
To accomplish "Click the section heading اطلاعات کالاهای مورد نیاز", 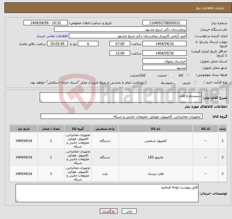I will (x=206, y=107).
